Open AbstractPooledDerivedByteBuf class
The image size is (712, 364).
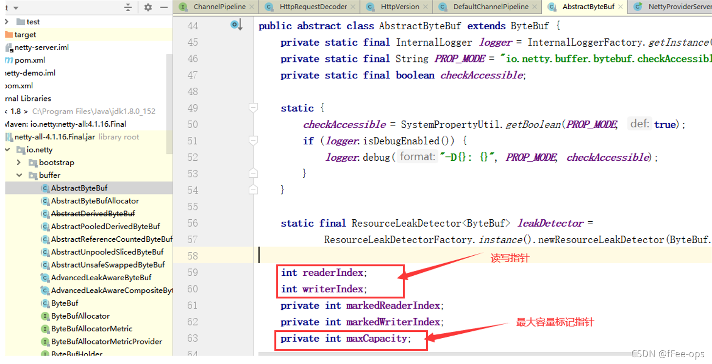pos(105,226)
